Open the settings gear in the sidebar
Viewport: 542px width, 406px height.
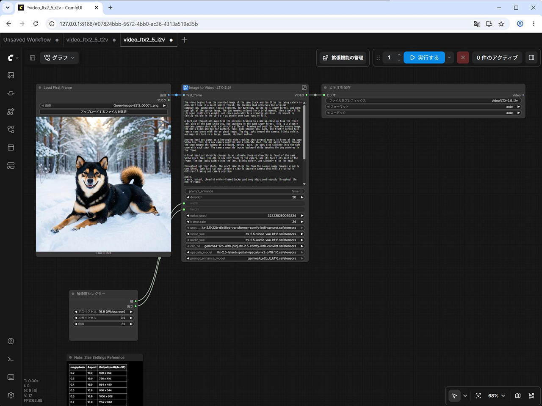coord(11,395)
